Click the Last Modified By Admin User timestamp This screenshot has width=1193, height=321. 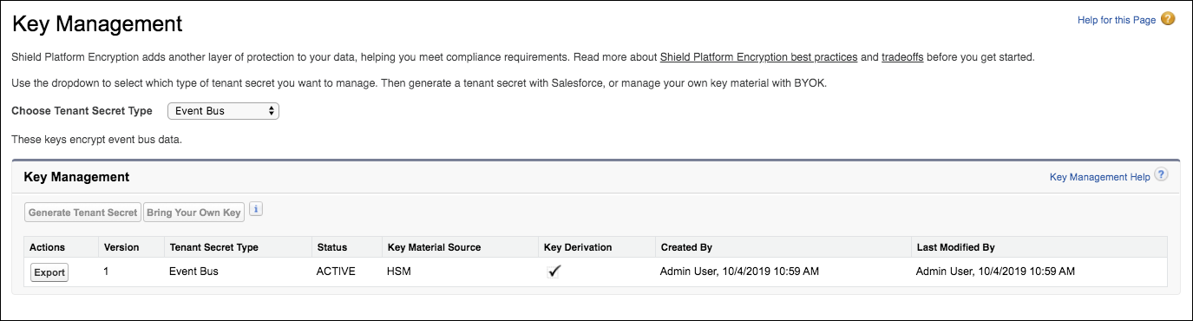click(x=995, y=272)
